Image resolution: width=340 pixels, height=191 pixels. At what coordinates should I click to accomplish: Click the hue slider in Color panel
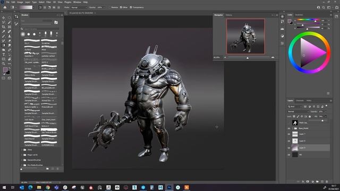(x=308, y=20)
